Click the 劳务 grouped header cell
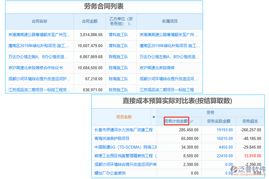This screenshot has width=269, height=179. pyautogui.click(x=210, y=112)
